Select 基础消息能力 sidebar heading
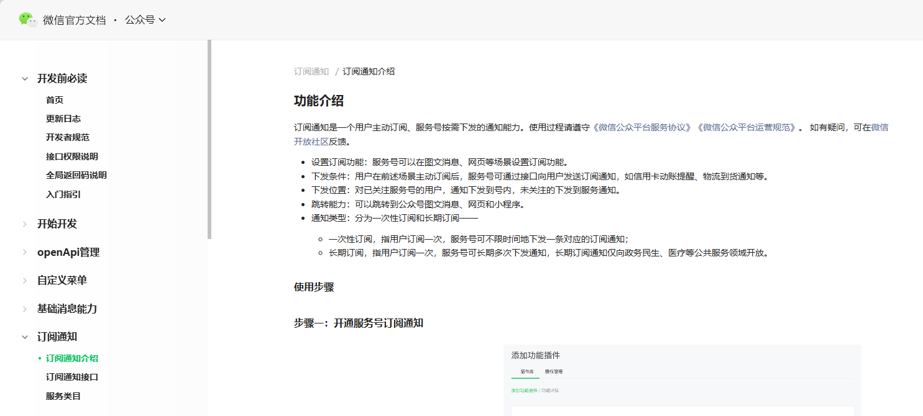 [x=67, y=309]
